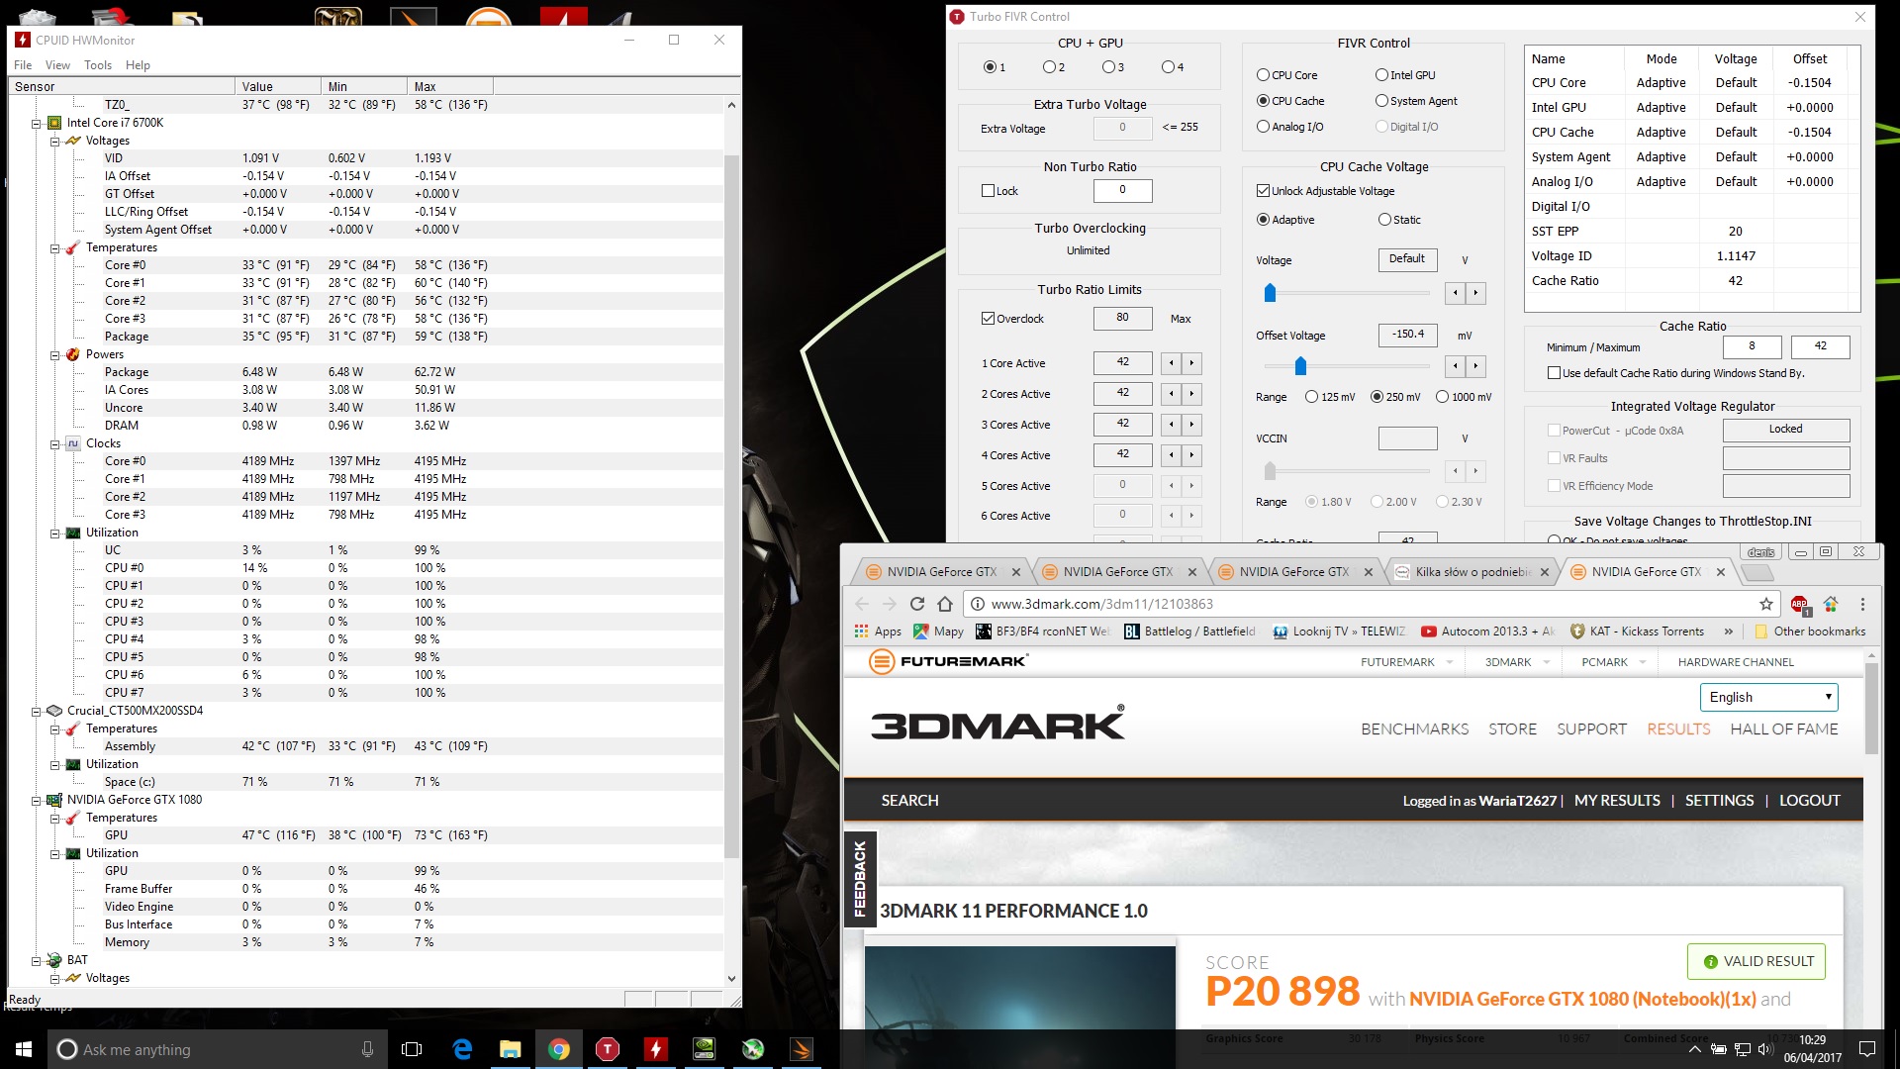Close the Kilka słów o podniebie tab
Image resolution: width=1900 pixels, height=1069 pixels.
click(1545, 572)
